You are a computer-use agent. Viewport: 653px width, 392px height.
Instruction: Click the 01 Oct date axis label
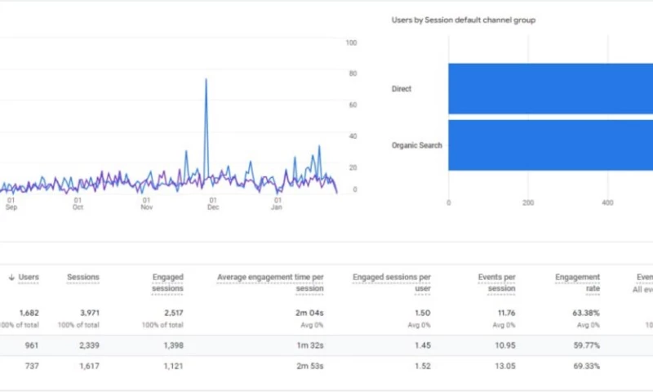pyautogui.click(x=78, y=203)
